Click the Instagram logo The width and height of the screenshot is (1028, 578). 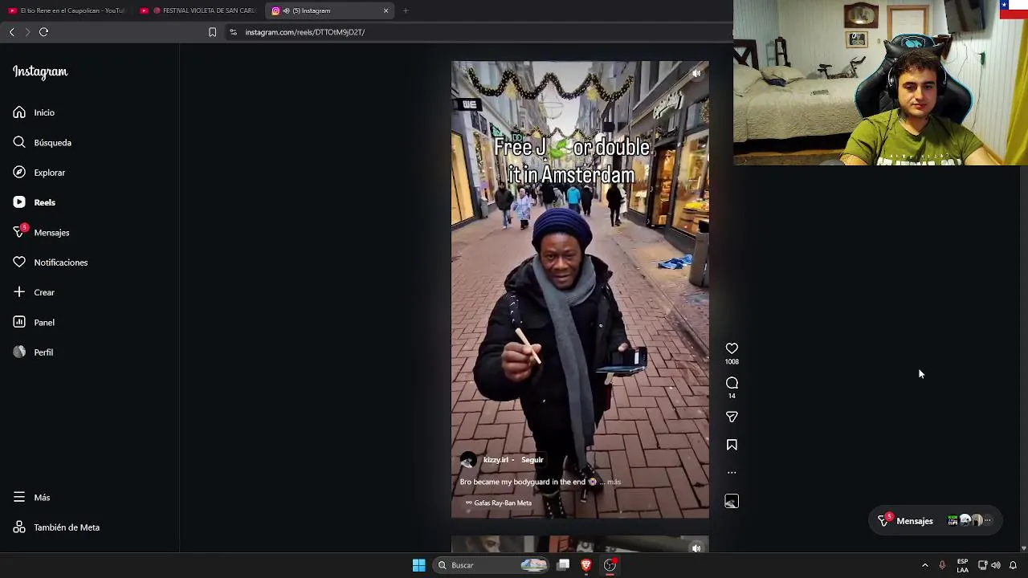[40, 71]
